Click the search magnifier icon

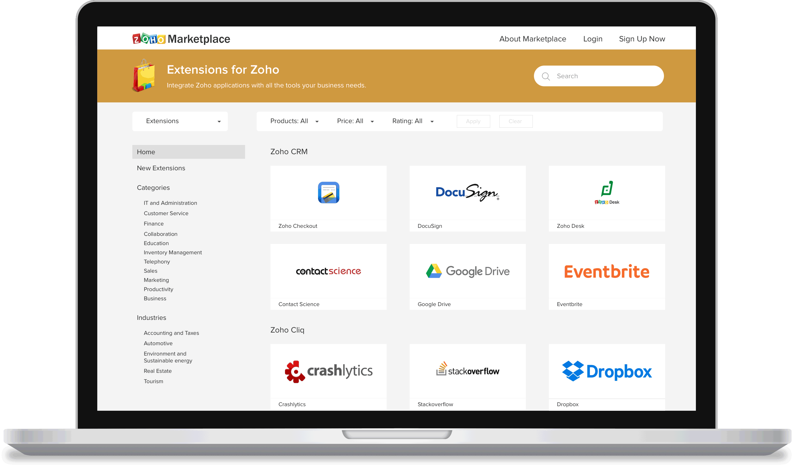tap(545, 76)
